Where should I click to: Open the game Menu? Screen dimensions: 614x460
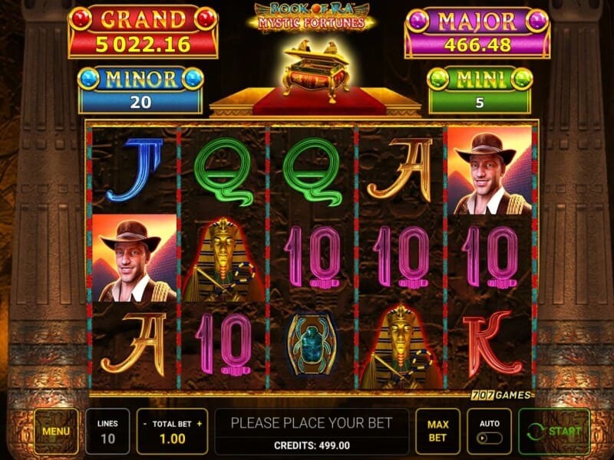(56, 432)
